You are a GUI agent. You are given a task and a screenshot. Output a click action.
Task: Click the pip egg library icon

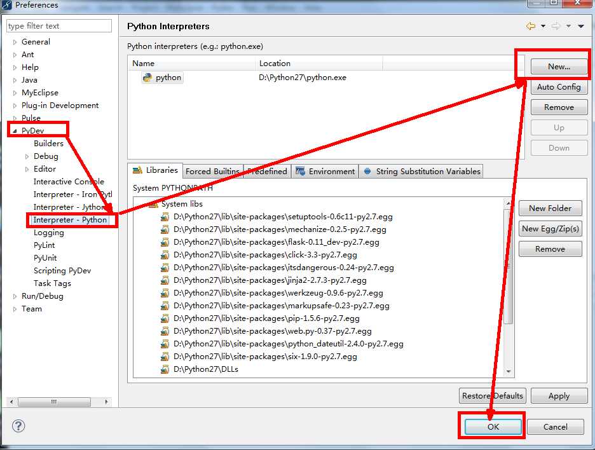click(165, 318)
